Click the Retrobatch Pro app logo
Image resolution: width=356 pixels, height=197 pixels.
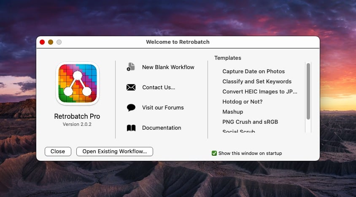click(77, 83)
